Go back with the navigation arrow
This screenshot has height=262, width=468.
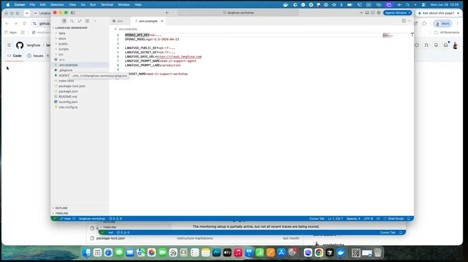click(x=167, y=13)
